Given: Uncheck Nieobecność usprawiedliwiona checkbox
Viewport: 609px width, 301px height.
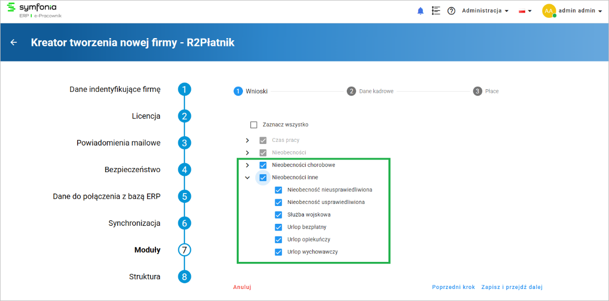Looking at the screenshot, I should click(x=278, y=202).
